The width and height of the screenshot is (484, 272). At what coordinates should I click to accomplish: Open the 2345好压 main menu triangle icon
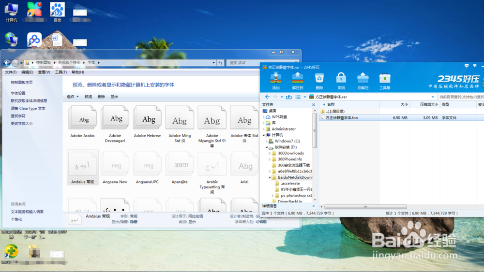tap(475, 65)
